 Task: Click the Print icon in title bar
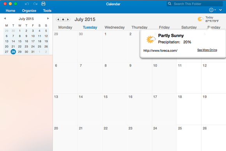pos(43,4)
